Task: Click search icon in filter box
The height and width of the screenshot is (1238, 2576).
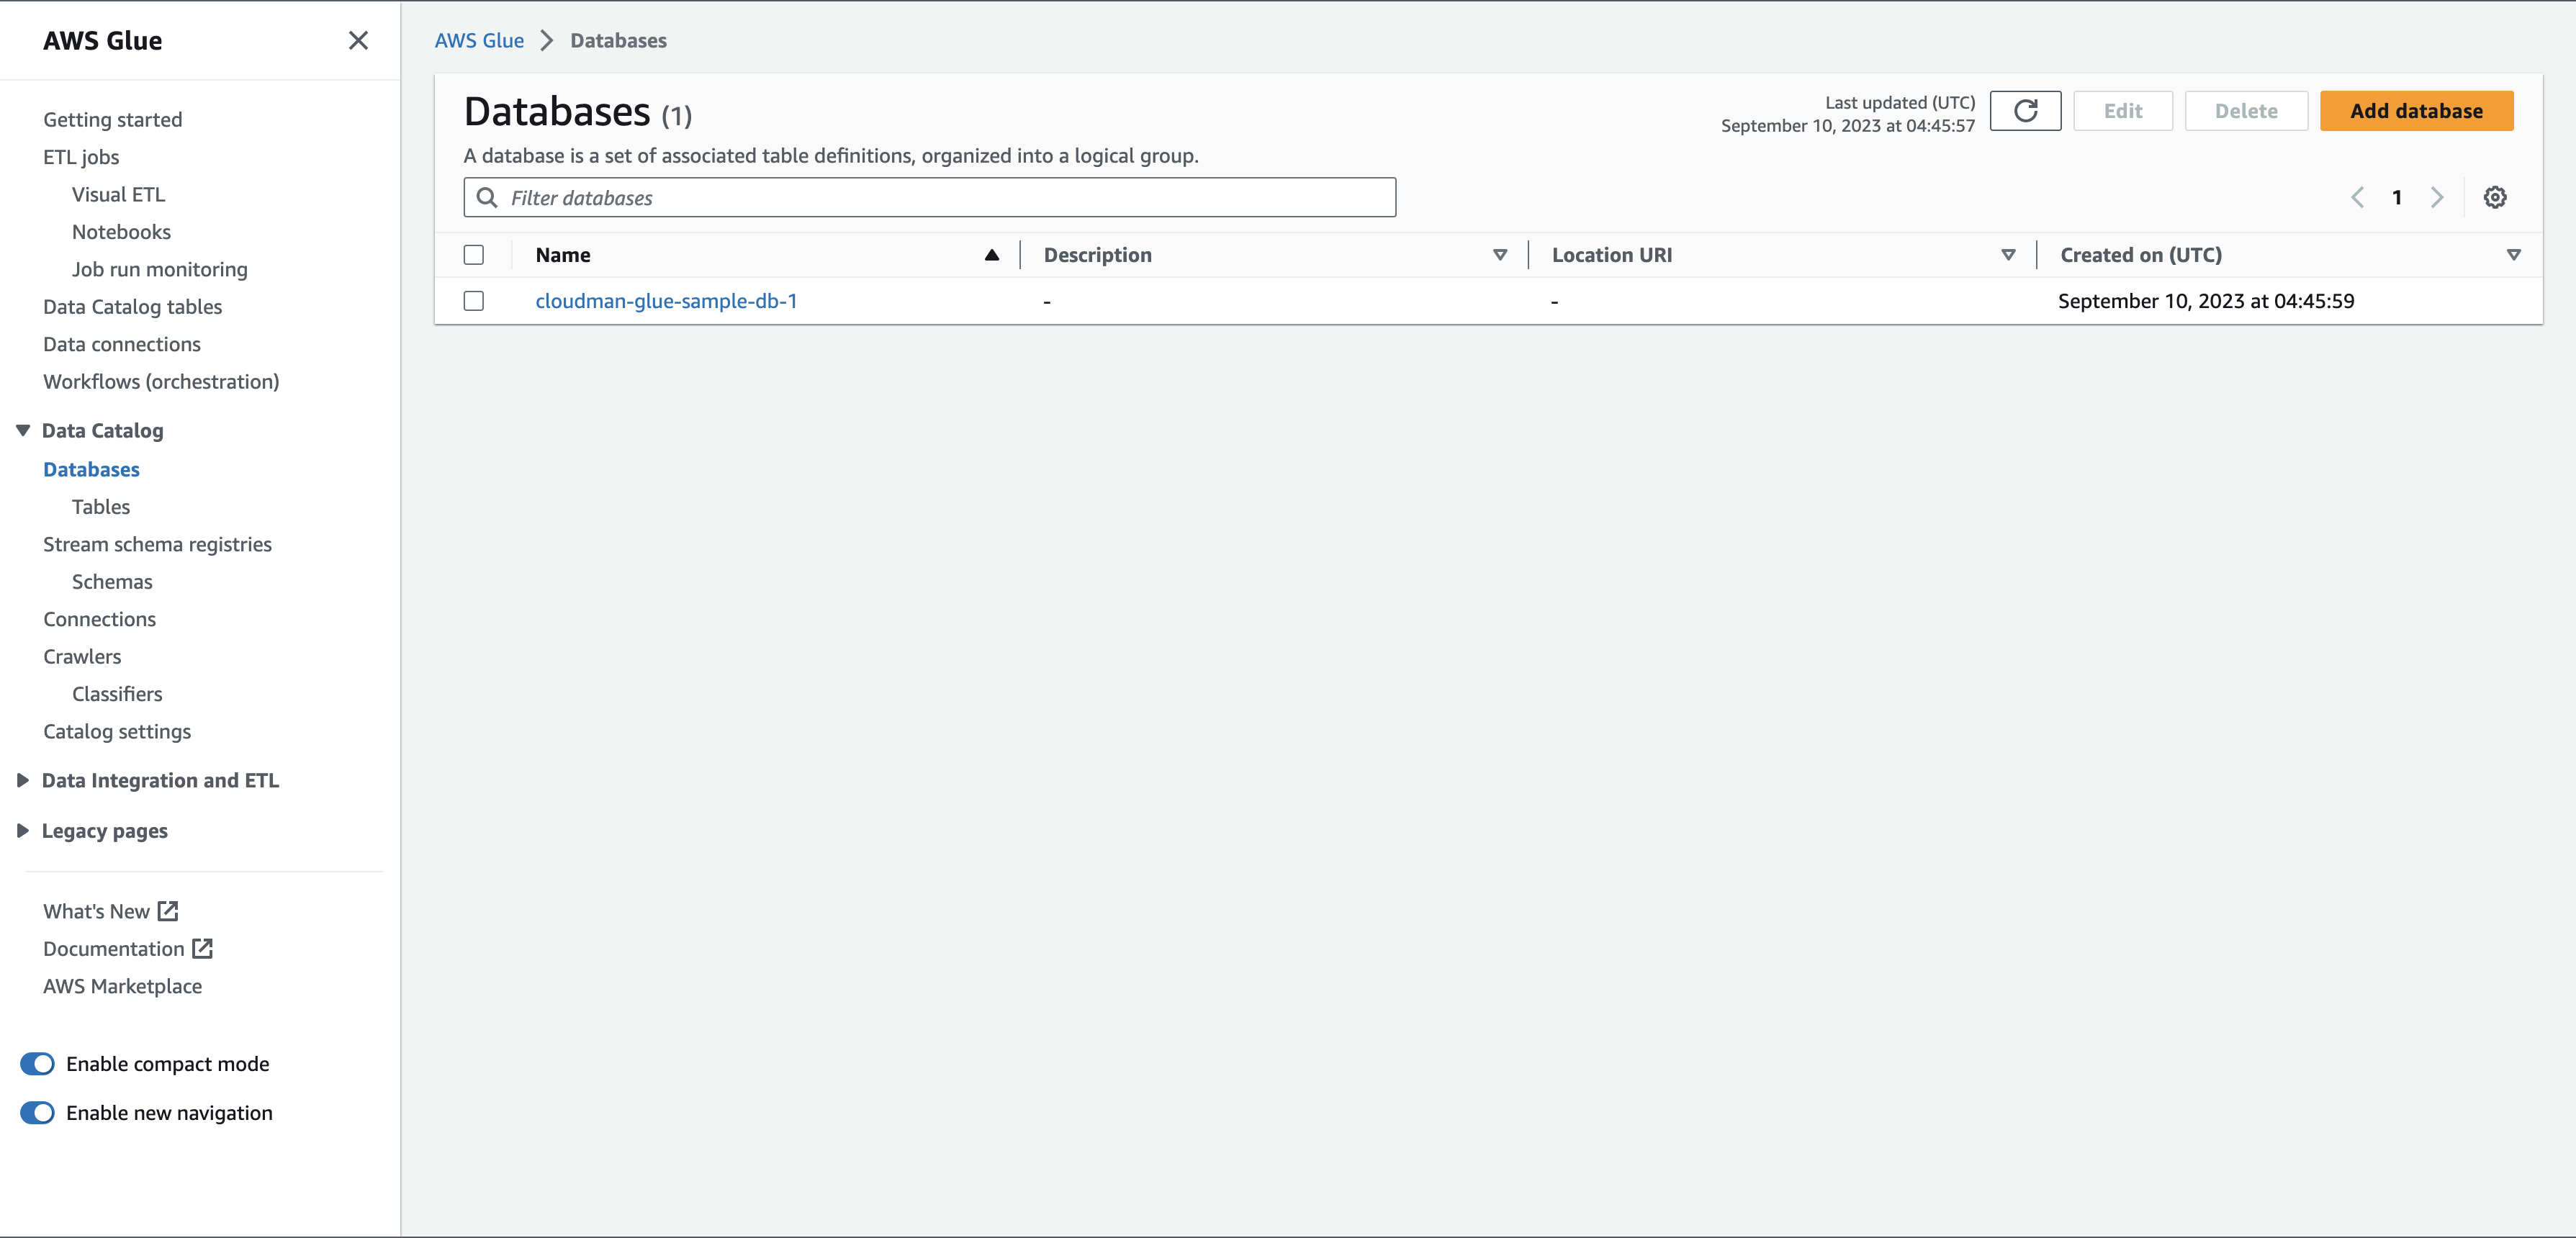Action: click(x=487, y=197)
